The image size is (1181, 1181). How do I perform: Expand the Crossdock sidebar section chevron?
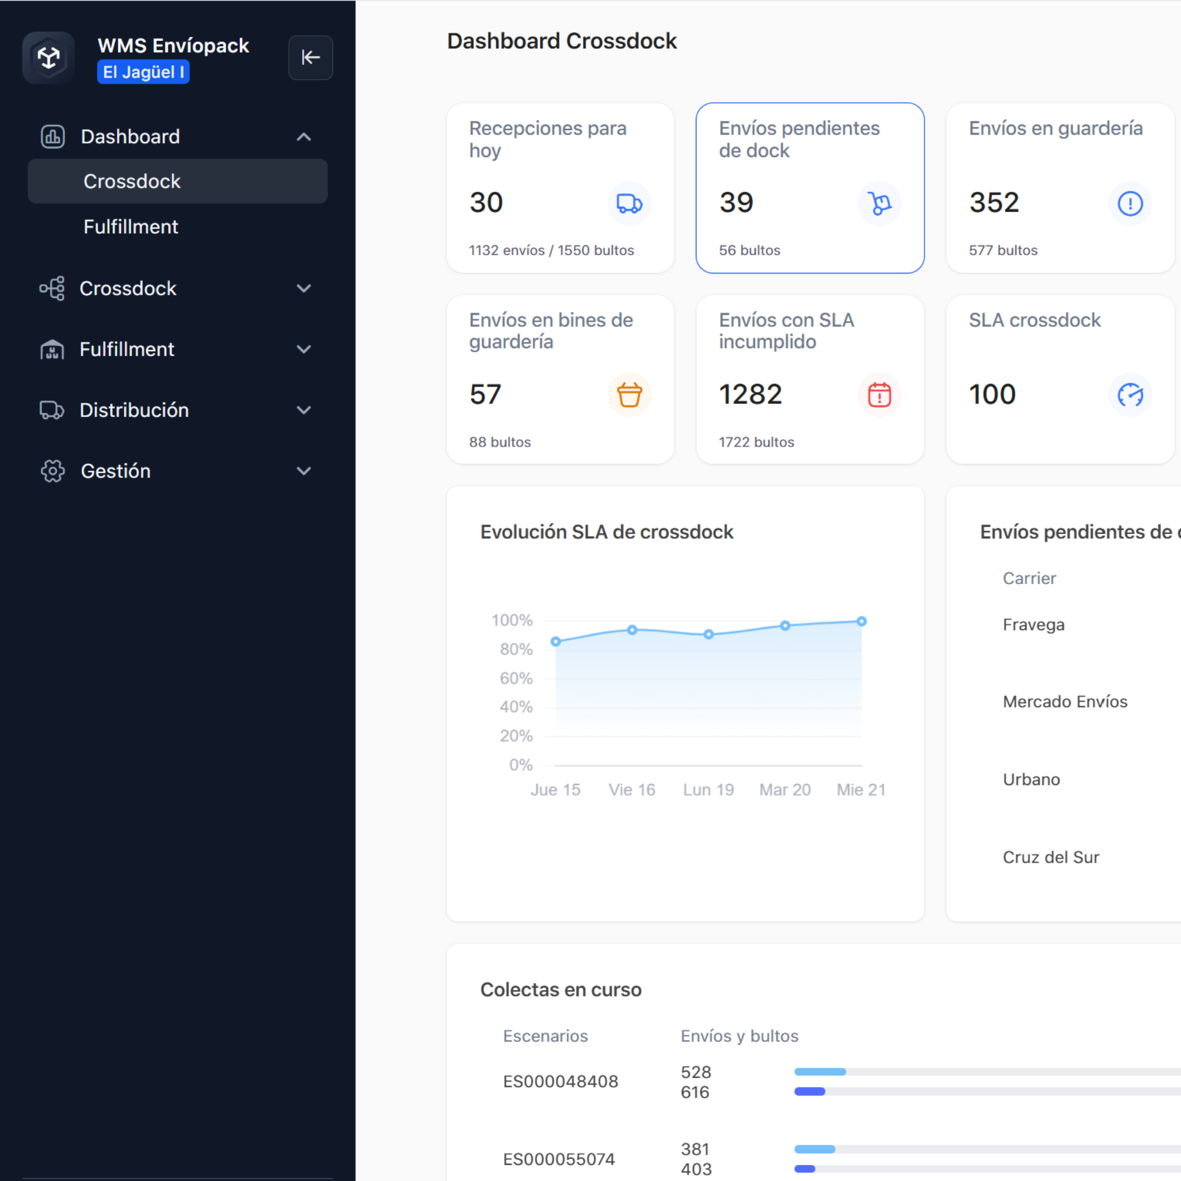[304, 288]
